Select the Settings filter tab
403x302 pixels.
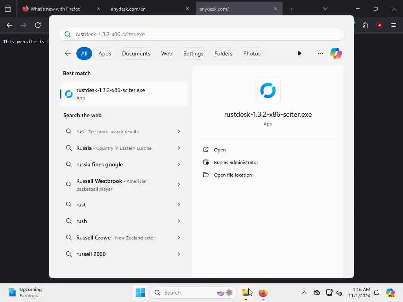[x=193, y=53]
